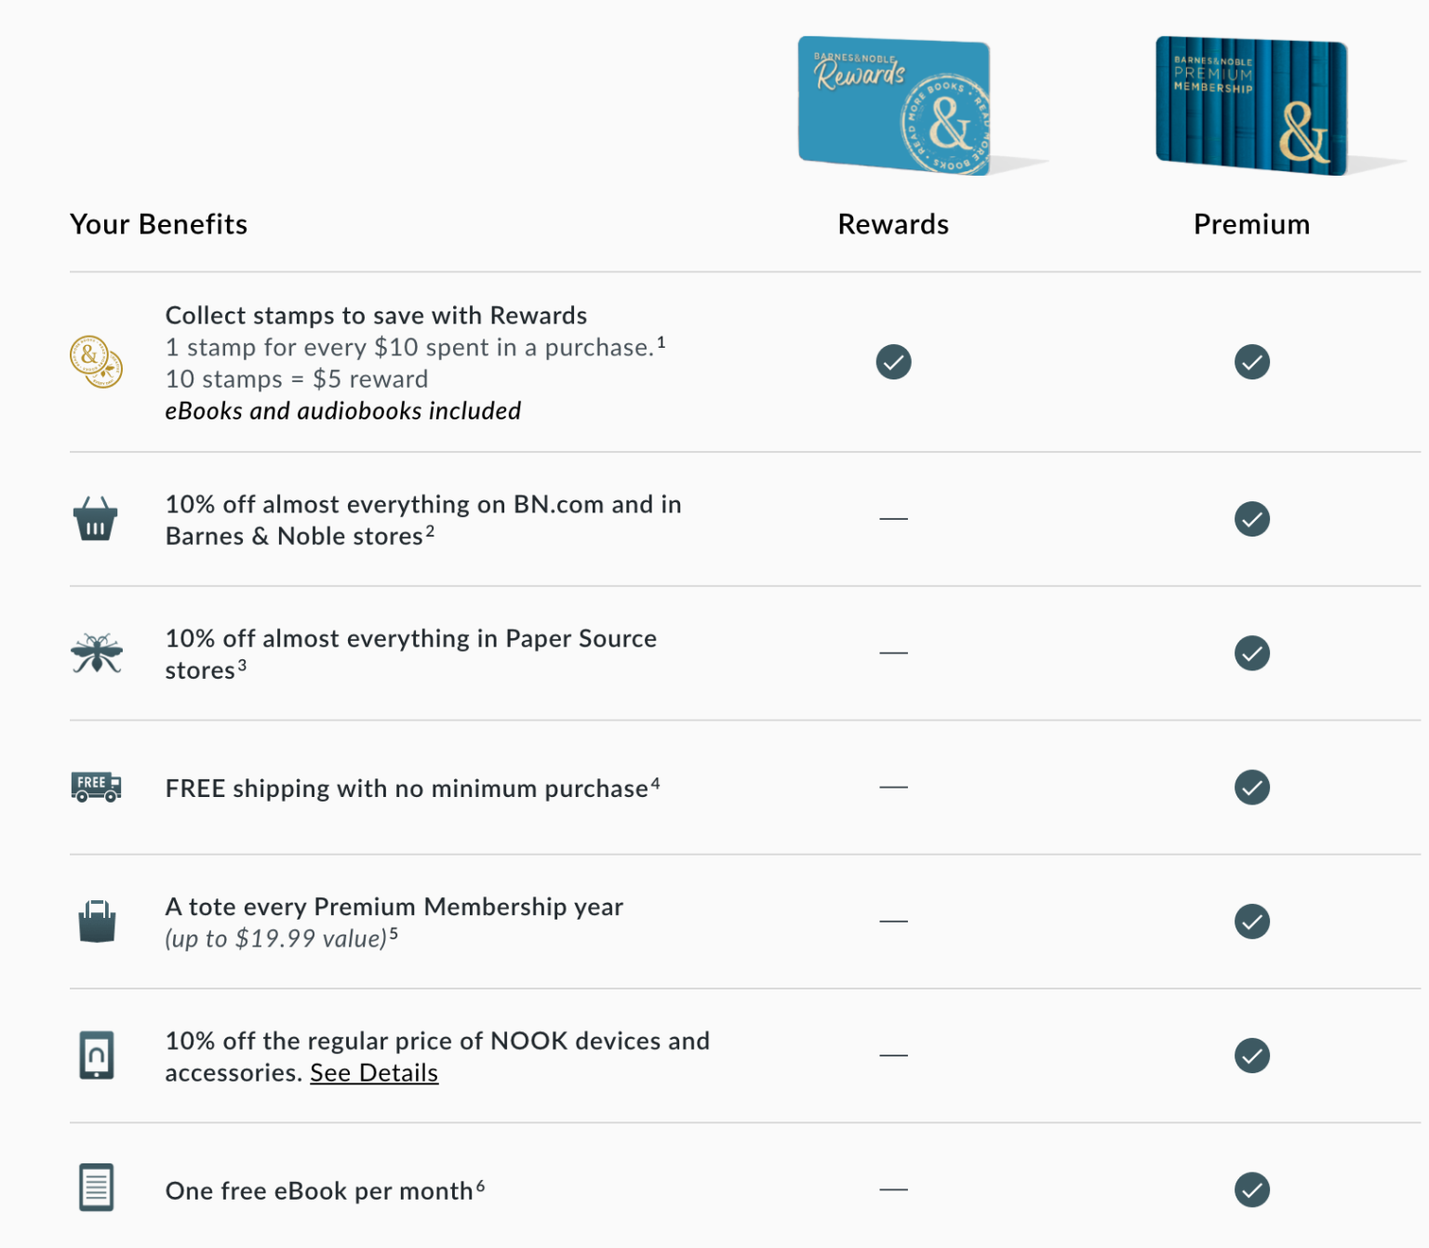Click the tote bag icon

click(97, 921)
